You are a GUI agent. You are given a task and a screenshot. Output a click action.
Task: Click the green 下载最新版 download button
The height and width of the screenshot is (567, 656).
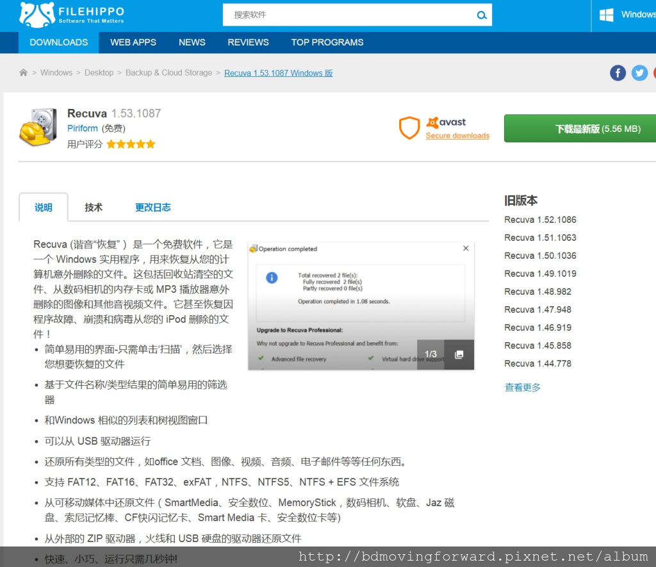(580, 129)
